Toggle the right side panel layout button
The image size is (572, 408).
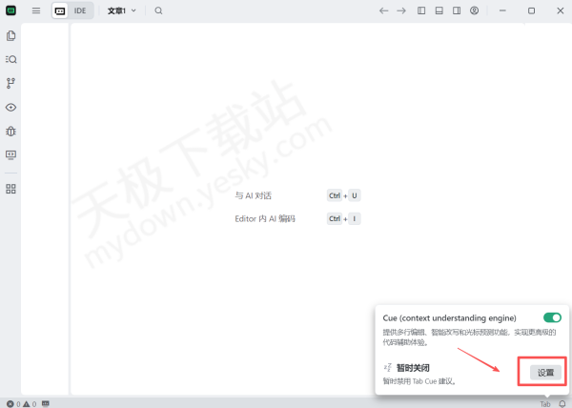(x=457, y=10)
